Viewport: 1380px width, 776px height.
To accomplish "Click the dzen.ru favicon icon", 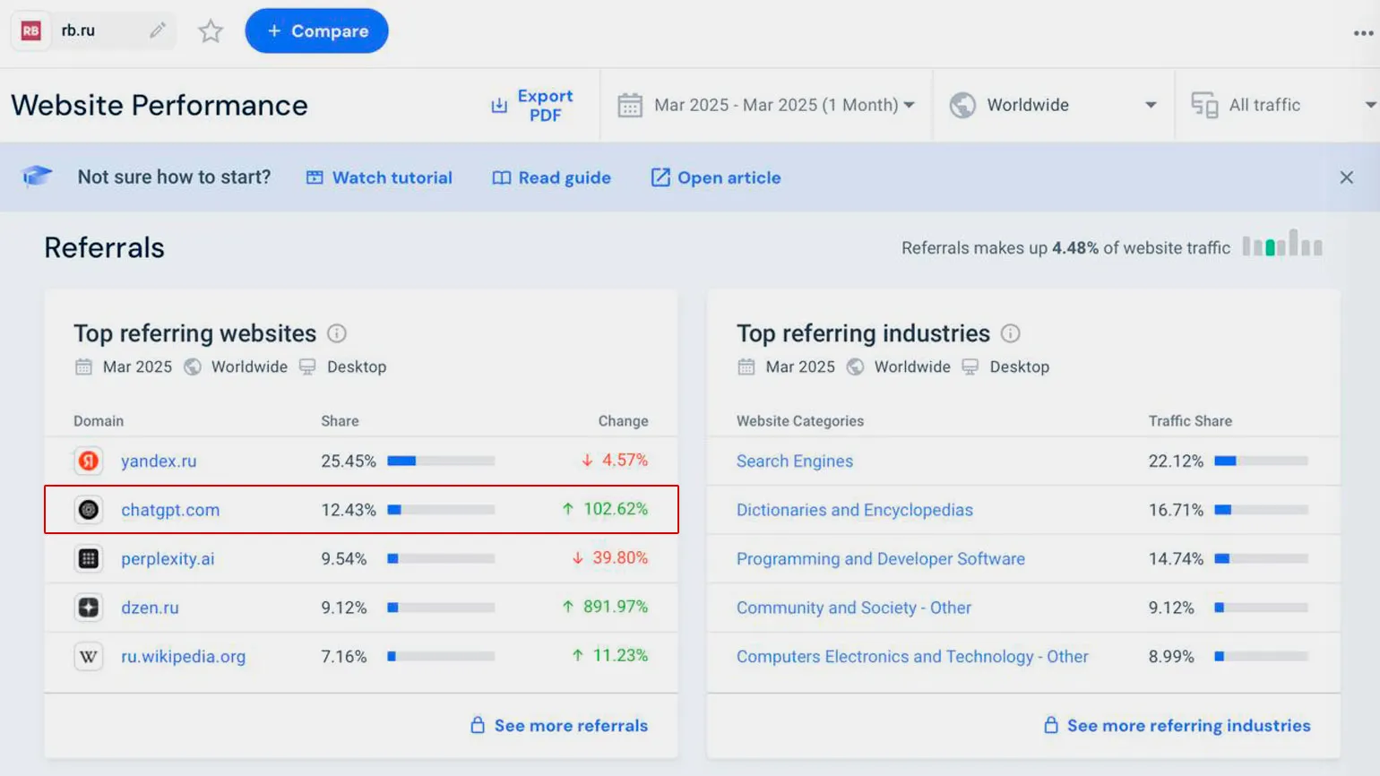I will (89, 608).
